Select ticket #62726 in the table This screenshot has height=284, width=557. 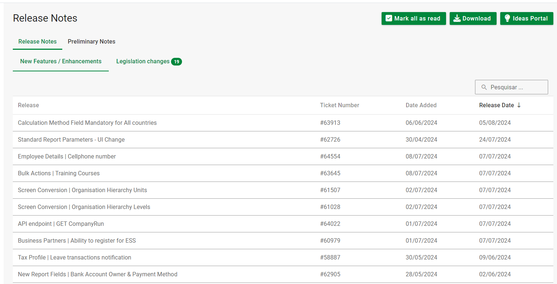click(330, 140)
